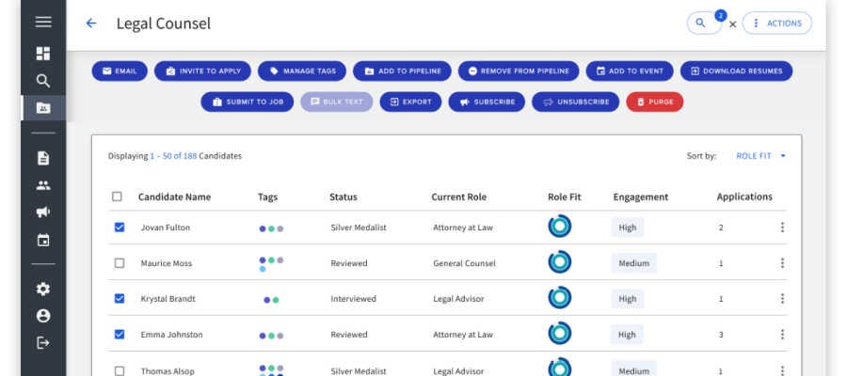Viewport: 847px width, 376px height.
Task: Click Maurice Moss's tag dots
Action: tap(271, 264)
